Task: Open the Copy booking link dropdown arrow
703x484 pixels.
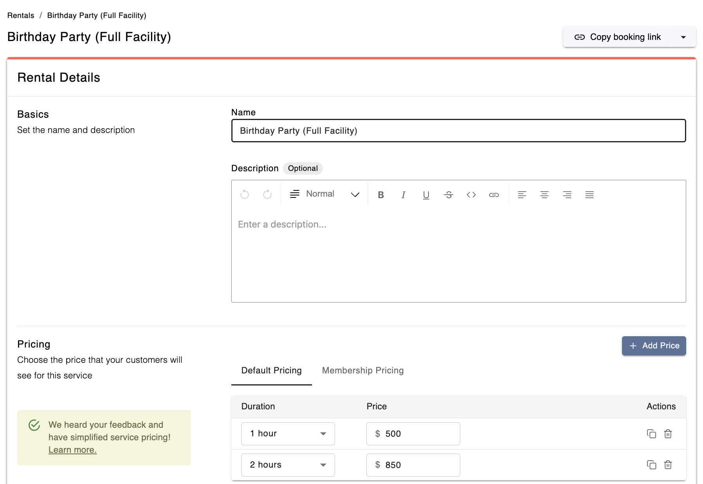Action: coord(683,37)
